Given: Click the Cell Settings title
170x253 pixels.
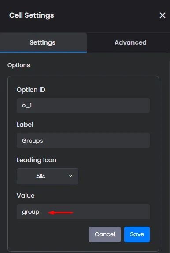Looking at the screenshot, I should (32, 15).
